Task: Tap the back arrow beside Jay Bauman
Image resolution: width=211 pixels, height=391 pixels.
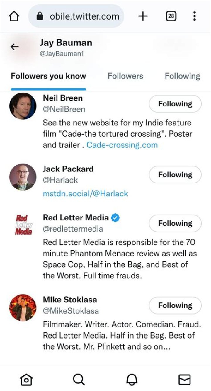Action: click(x=14, y=47)
